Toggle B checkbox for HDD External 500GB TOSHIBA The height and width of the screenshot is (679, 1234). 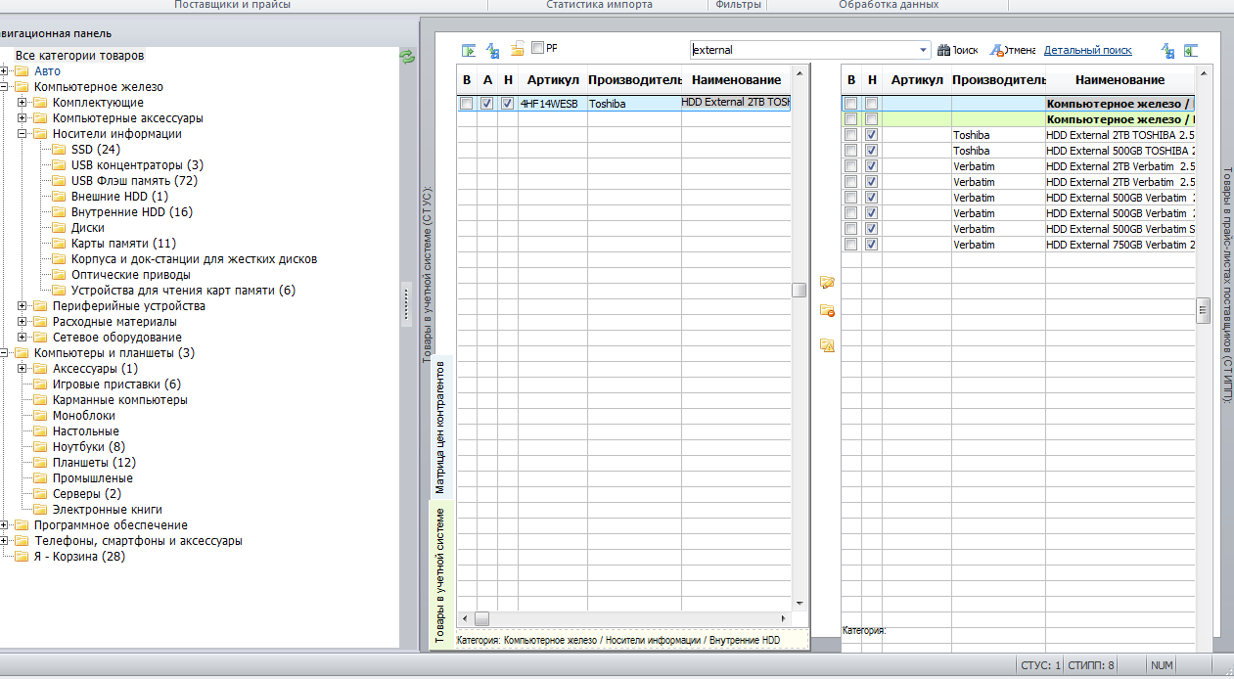click(x=850, y=151)
